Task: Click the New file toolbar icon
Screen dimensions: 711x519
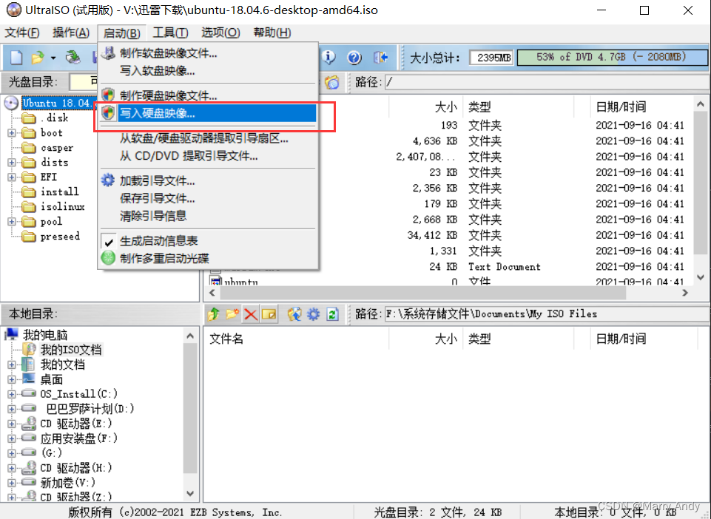Action: point(16,58)
